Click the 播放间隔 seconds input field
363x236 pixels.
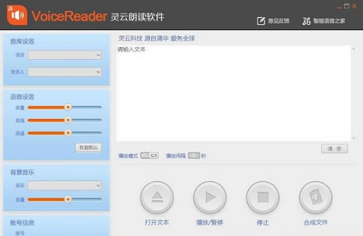(x=194, y=156)
